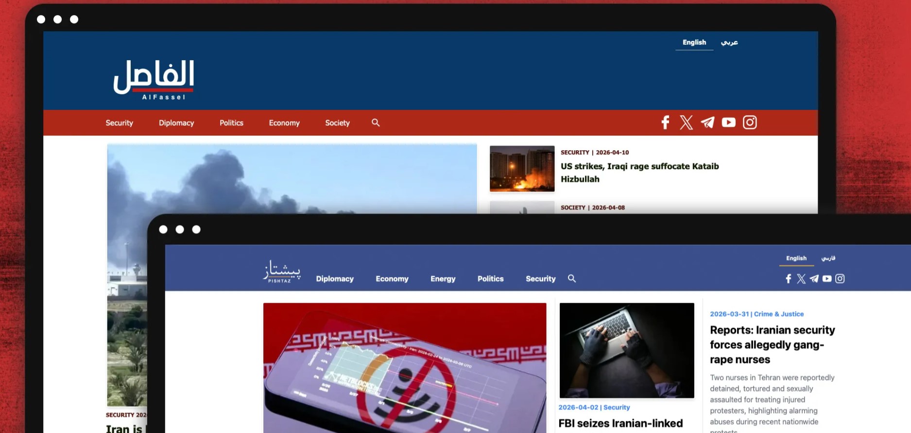Click the search icon in Pishtaz navigation
The image size is (911, 433).
(x=572, y=278)
